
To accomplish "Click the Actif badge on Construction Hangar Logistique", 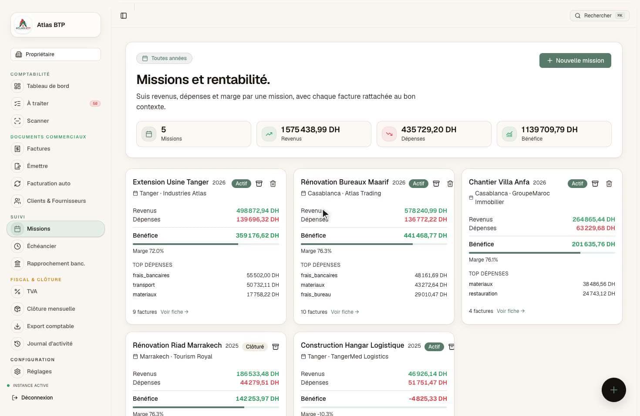I will pyautogui.click(x=434, y=347).
